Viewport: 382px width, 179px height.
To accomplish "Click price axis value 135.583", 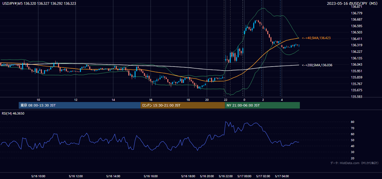I will click(356, 97).
